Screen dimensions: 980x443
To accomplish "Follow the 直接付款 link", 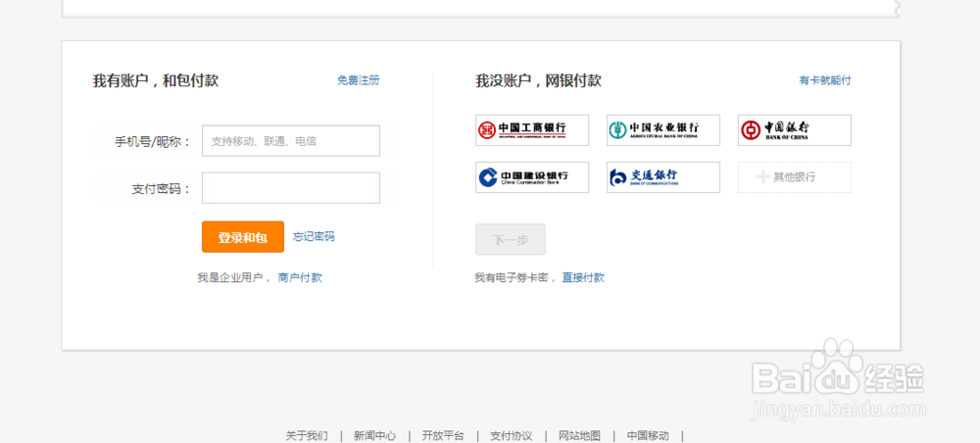I will pyautogui.click(x=583, y=277).
